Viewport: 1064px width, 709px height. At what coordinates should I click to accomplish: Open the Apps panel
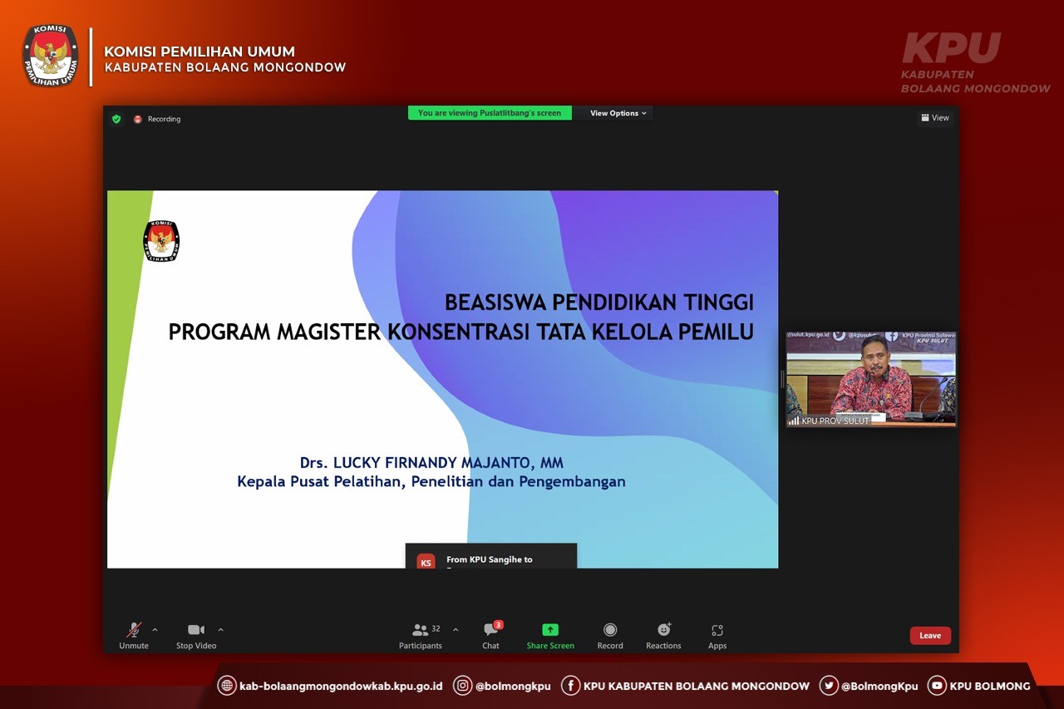717,630
